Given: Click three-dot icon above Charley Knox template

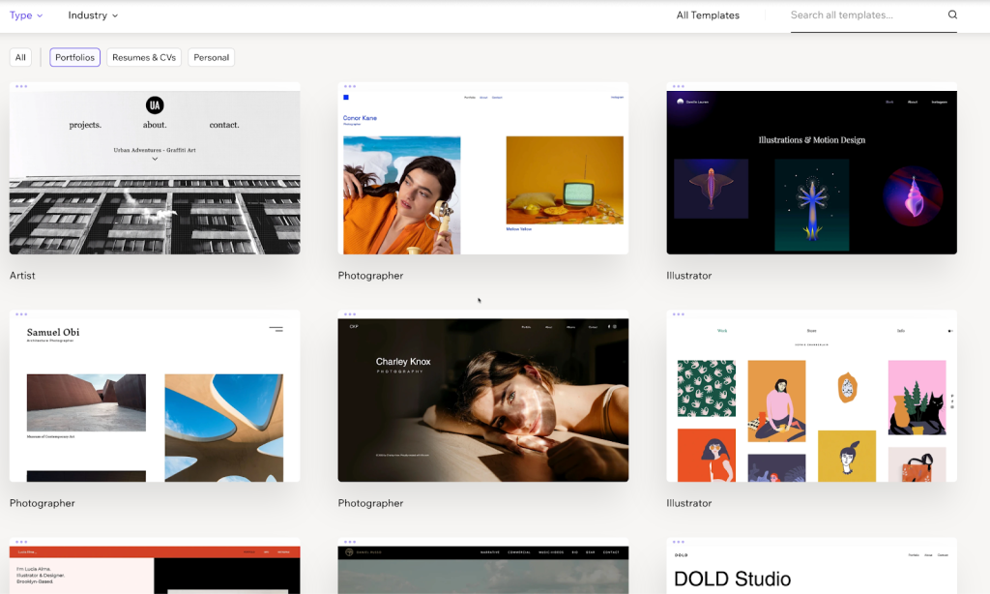Looking at the screenshot, I should [x=350, y=313].
